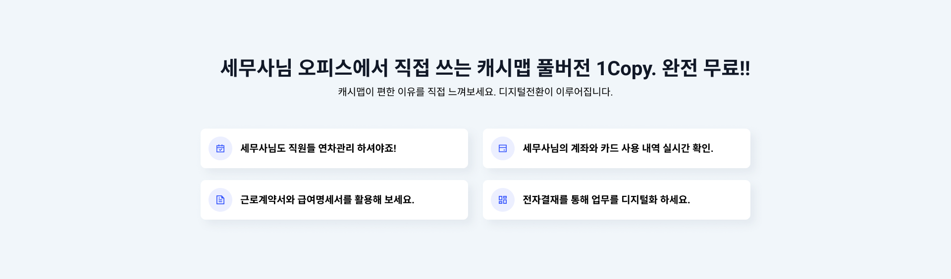Open the 연차관리 feature card
The height and width of the screenshot is (279, 951).
[334, 148]
